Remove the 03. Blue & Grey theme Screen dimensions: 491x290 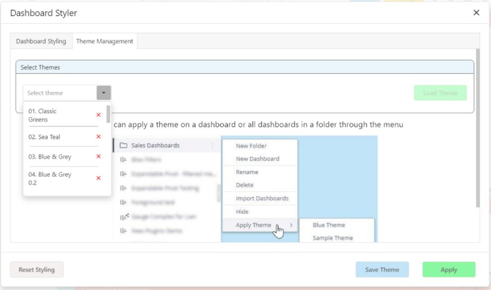98,156
